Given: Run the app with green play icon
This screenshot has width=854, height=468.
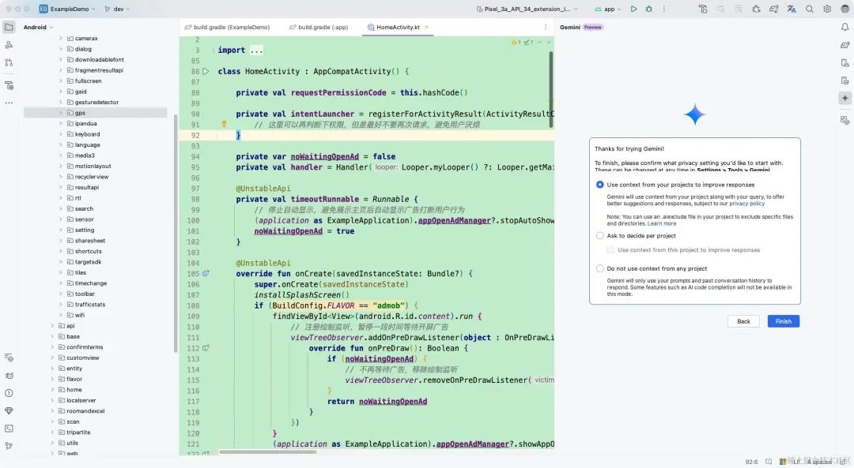Looking at the screenshot, I should [x=633, y=9].
